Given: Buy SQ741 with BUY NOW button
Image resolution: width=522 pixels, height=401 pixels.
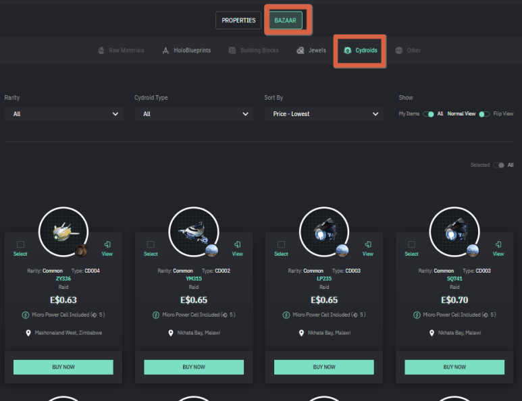Looking at the screenshot, I should pos(454,367).
